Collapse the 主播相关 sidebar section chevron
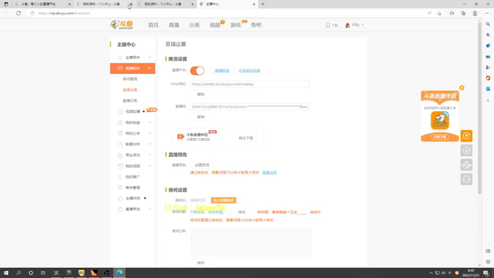This screenshot has height=278, width=494. point(149,57)
